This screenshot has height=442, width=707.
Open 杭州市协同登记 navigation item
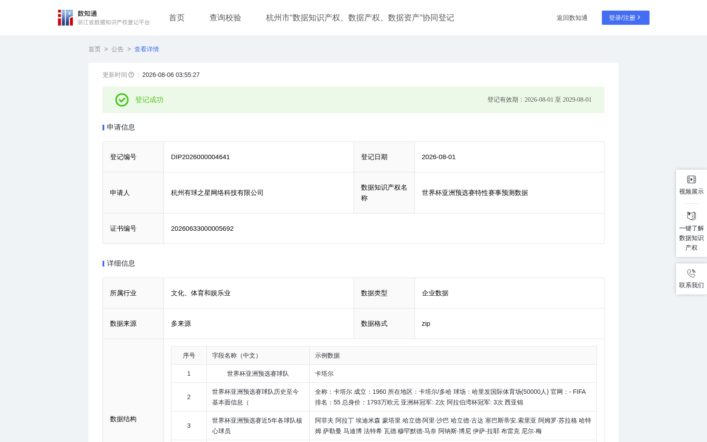[x=360, y=18]
